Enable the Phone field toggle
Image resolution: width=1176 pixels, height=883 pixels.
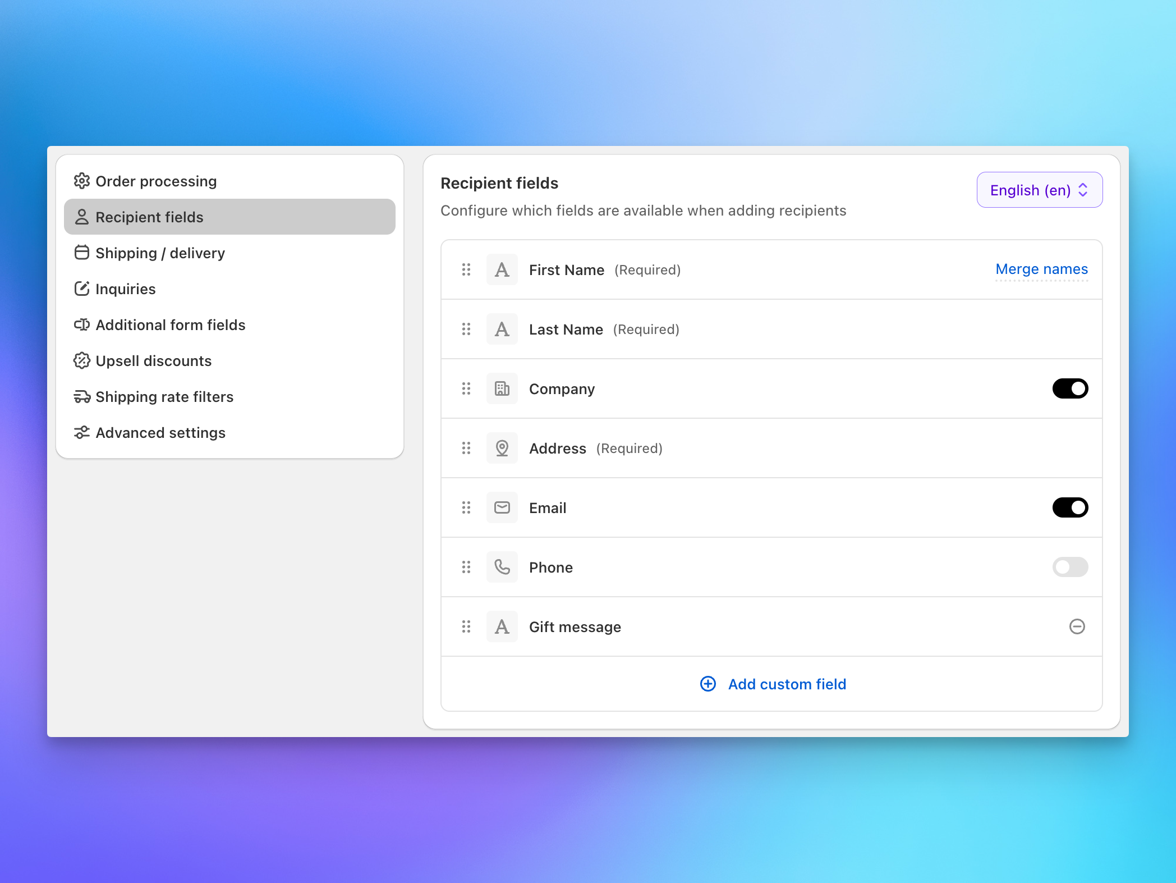pyautogui.click(x=1069, y=567)
